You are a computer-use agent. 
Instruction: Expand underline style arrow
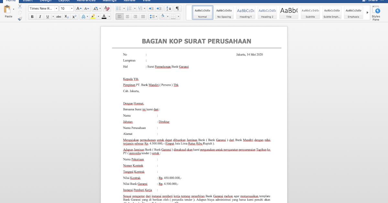point(52,16)
